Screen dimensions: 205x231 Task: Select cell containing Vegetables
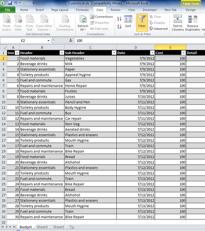pyautogui.click(x=90, y=58)
